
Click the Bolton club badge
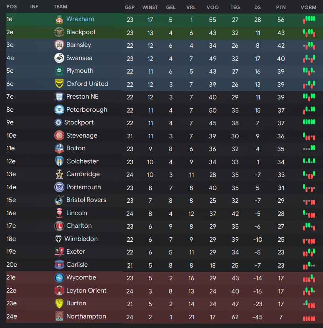click(59, 148)
